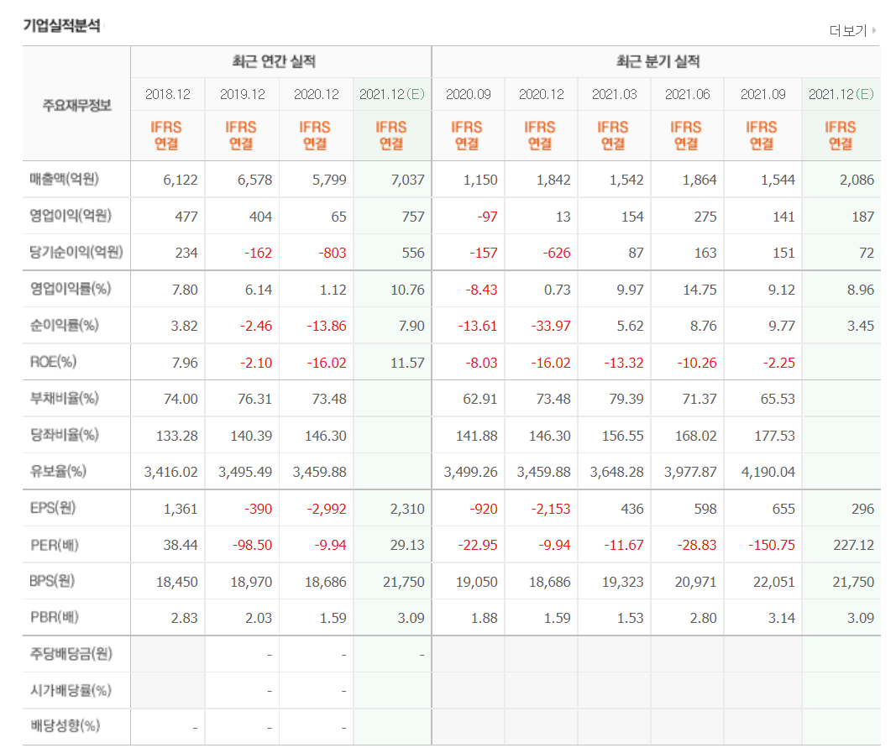This screenshot has height=748, width=896.
Task: Click the 주요재무정보 header cell
Action: click(76, 105)
